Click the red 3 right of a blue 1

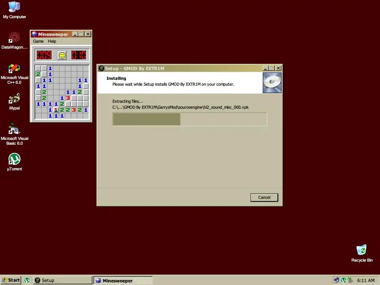pos(68,98)
